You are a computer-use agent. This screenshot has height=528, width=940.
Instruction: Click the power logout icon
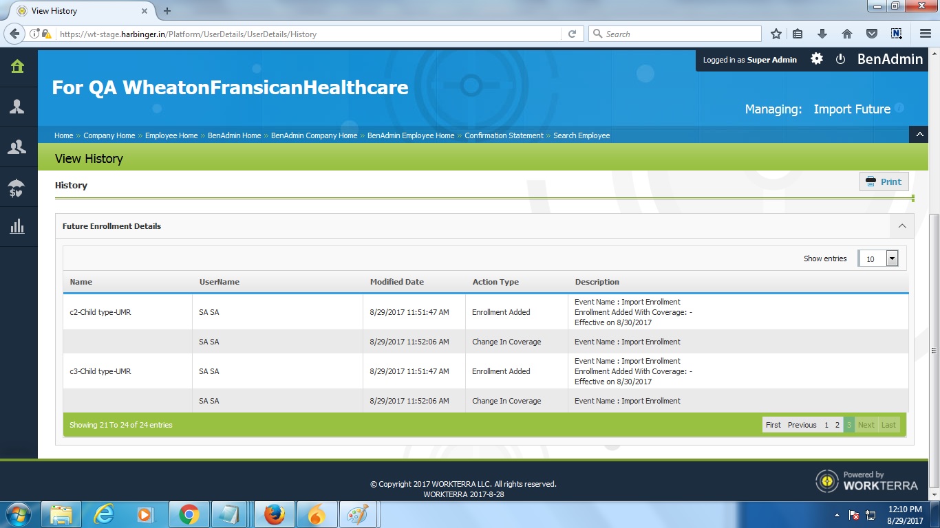pyautogui.click(x=840, y=59)
